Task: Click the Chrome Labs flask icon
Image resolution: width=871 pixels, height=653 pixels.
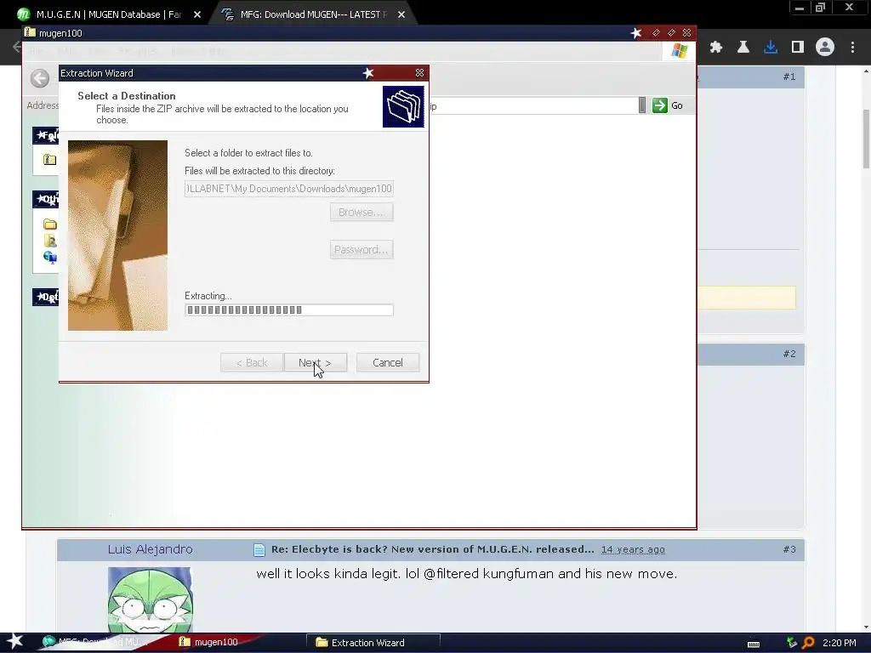Action: click(x=743, y=48)
